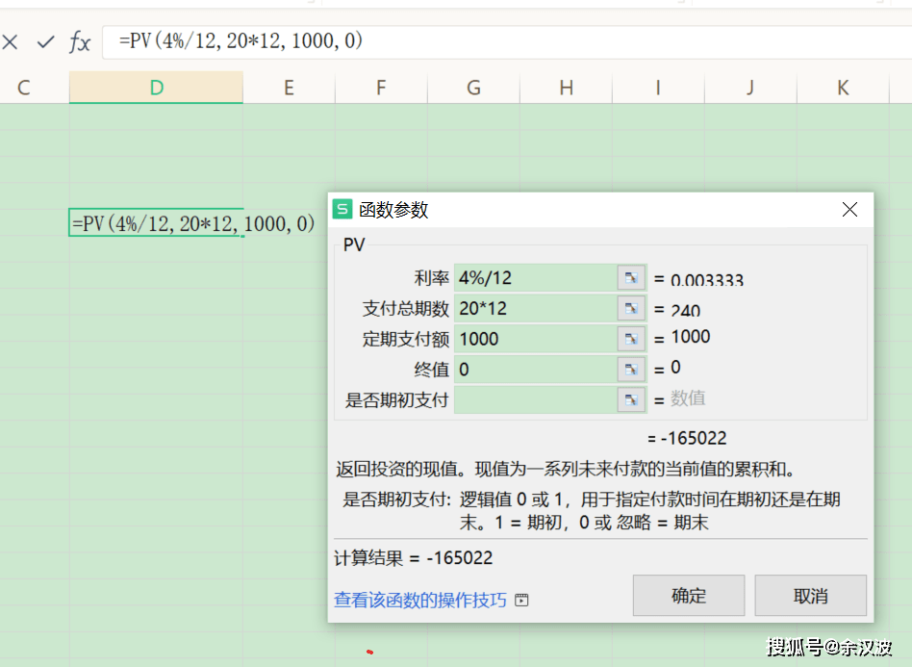Open the fx insert function icon

coord(80,42)
